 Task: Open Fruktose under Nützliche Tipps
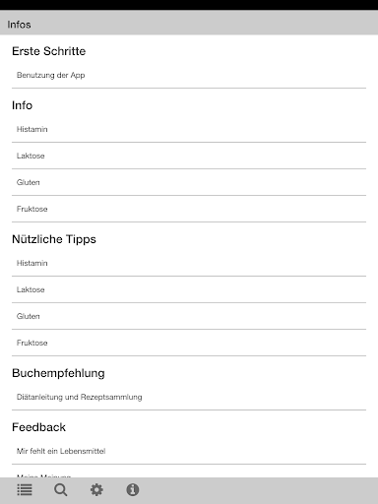pyautogui.click(x=189, y=343)
